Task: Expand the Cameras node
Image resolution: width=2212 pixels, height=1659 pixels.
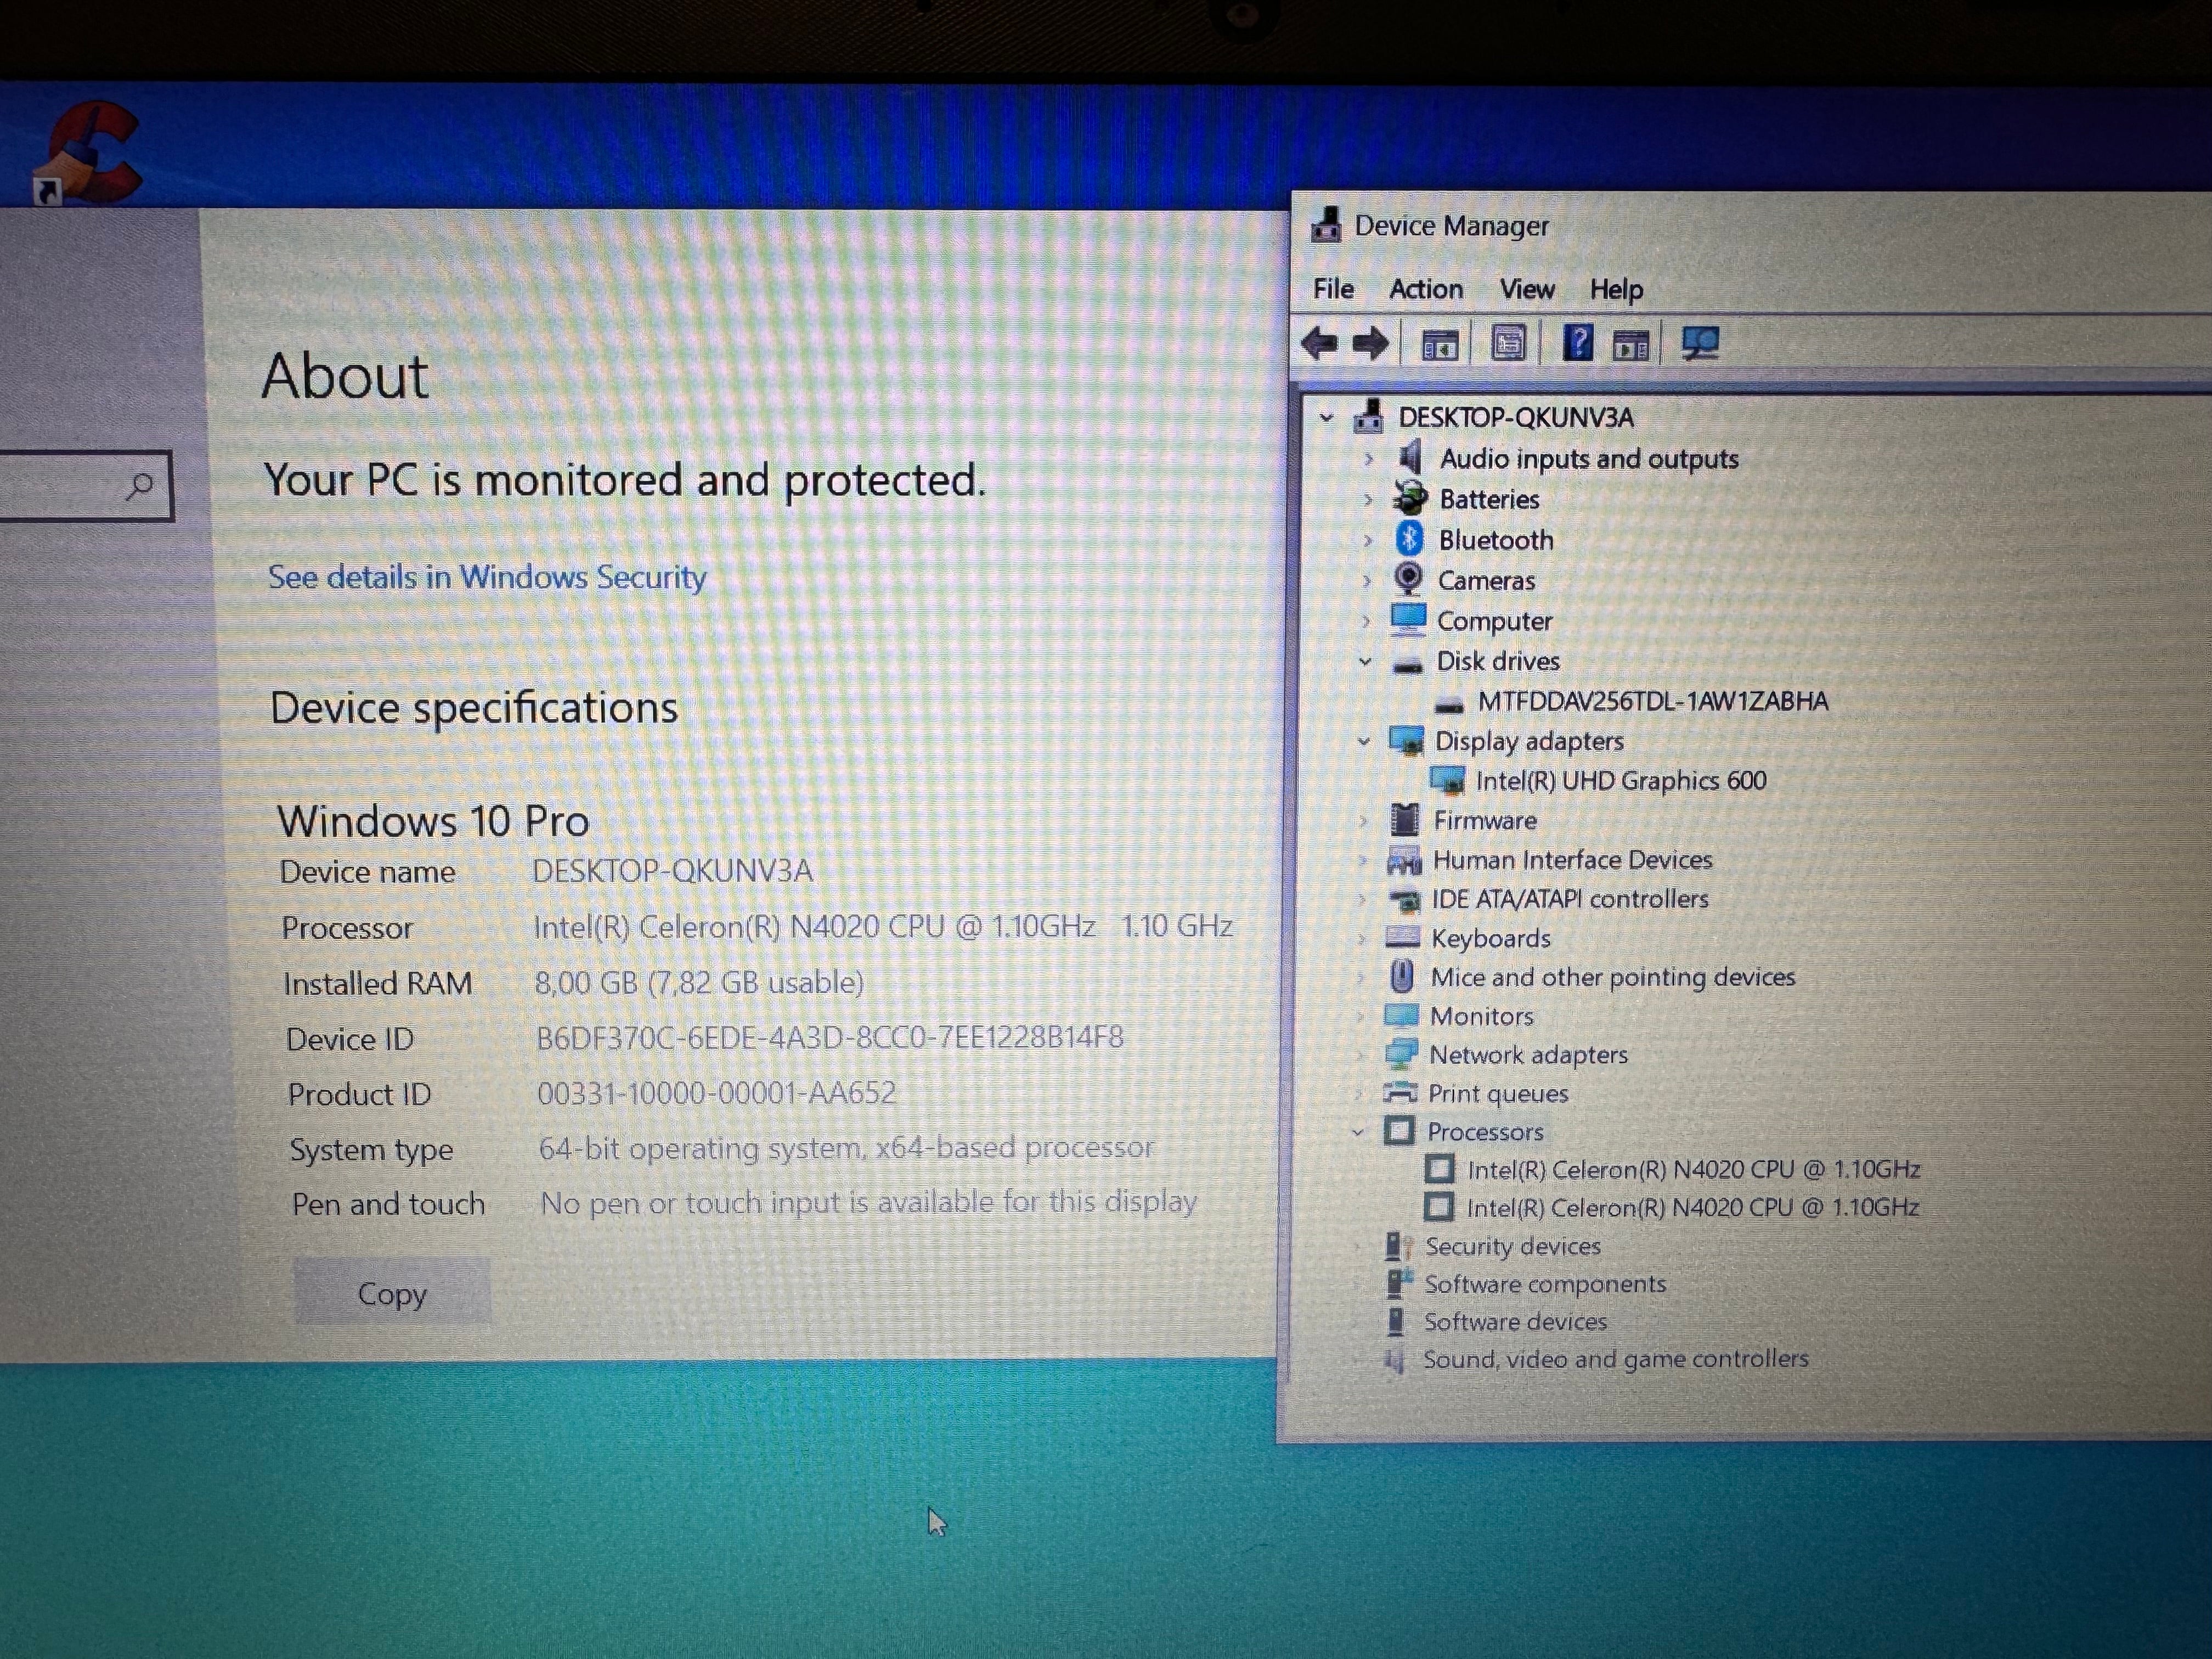Action: coord(1366,580)
